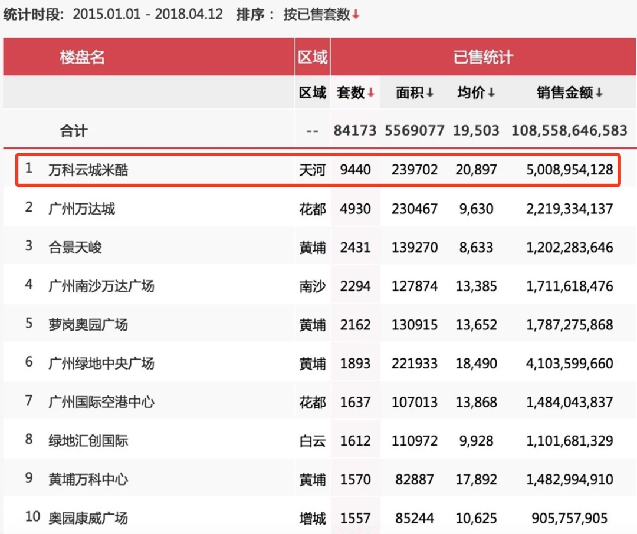Viewport: 637px width, 534px height.
Task: Click total sales amount 108,558,646,583
Action: [570, 131]
